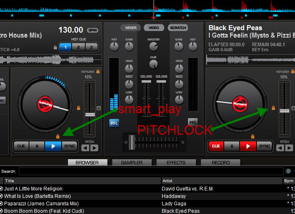Sync the right deck tempo
This screenshot has height=214, width=295.
[x=264, y=146]
